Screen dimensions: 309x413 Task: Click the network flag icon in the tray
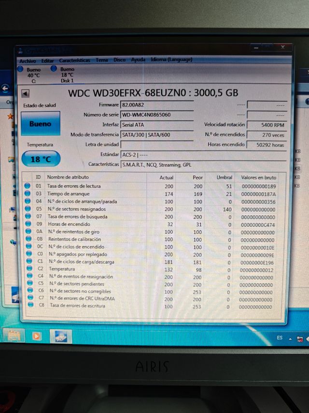pyautogui.click(x=299, y=339)
